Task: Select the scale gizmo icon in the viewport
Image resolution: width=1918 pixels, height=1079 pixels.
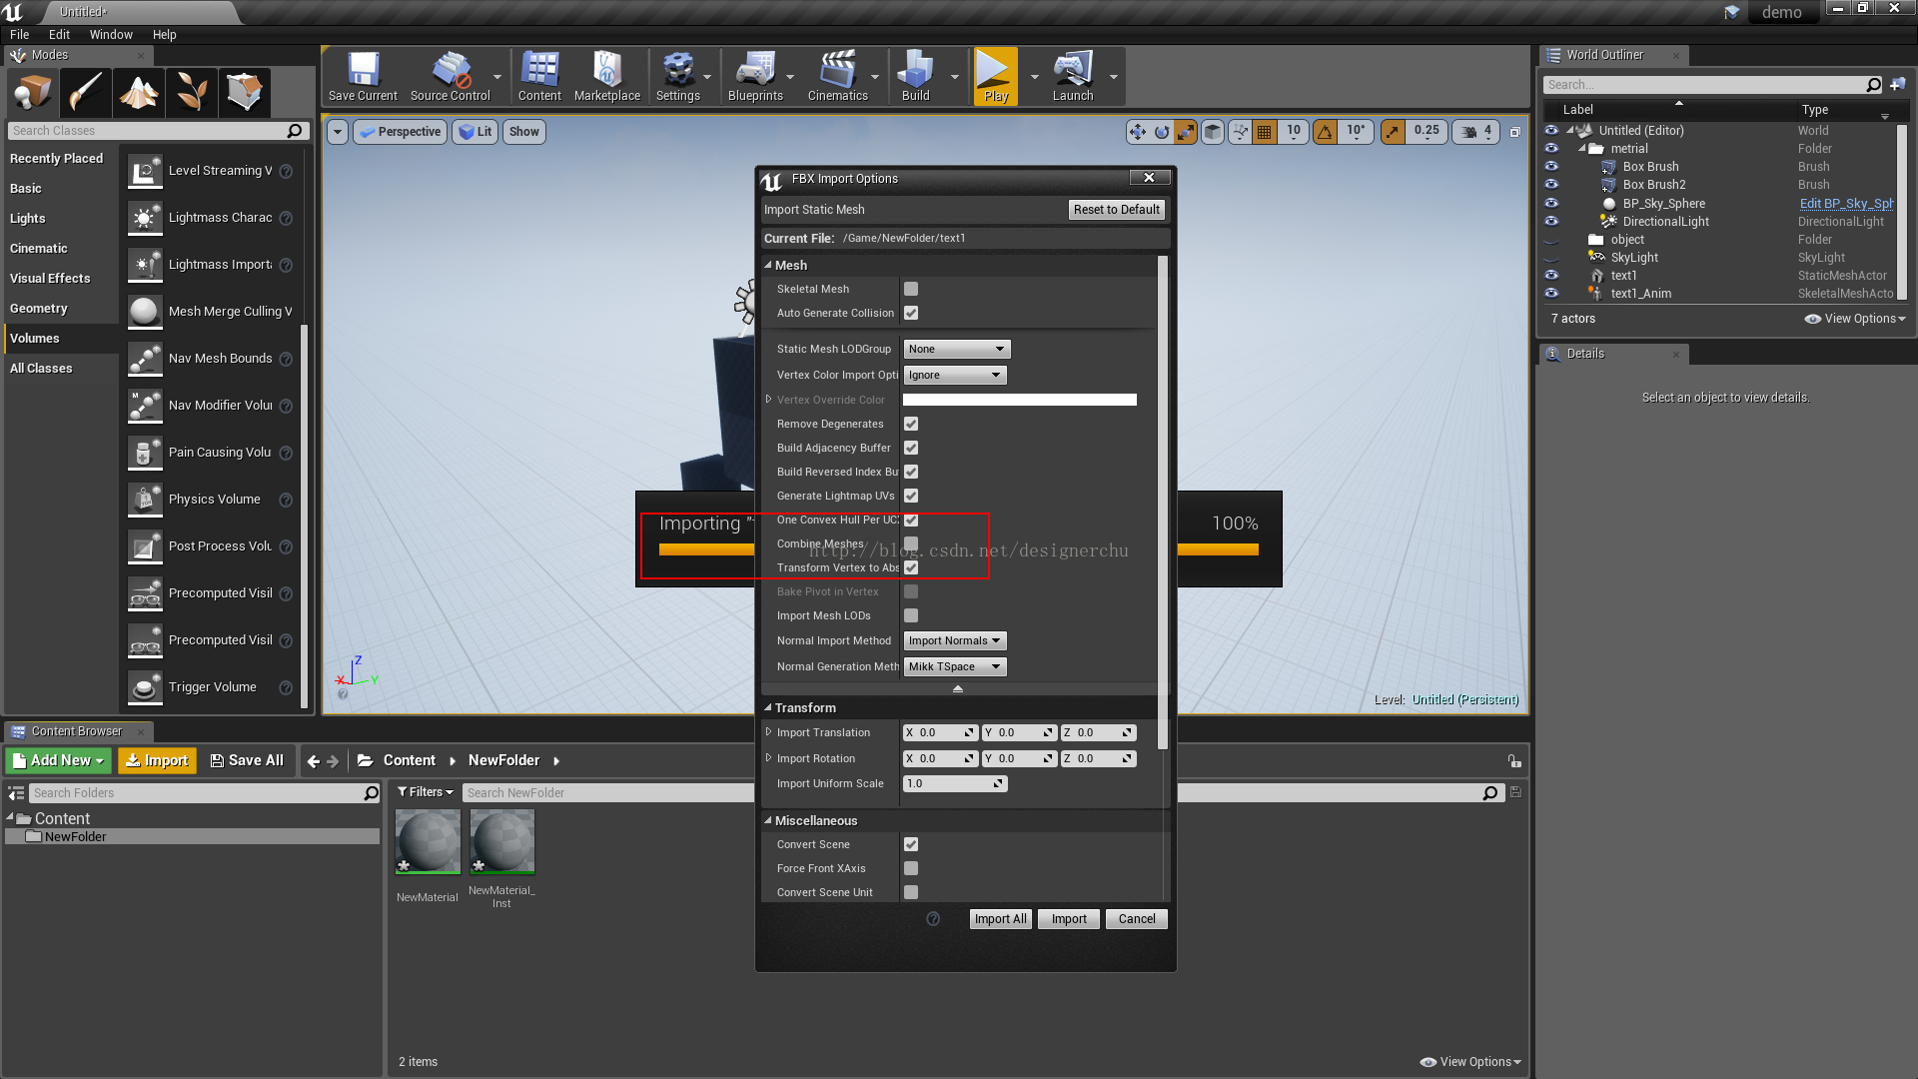Action: 1186,132
